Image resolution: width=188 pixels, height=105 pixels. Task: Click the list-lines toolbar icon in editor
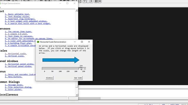click(80, 1)
